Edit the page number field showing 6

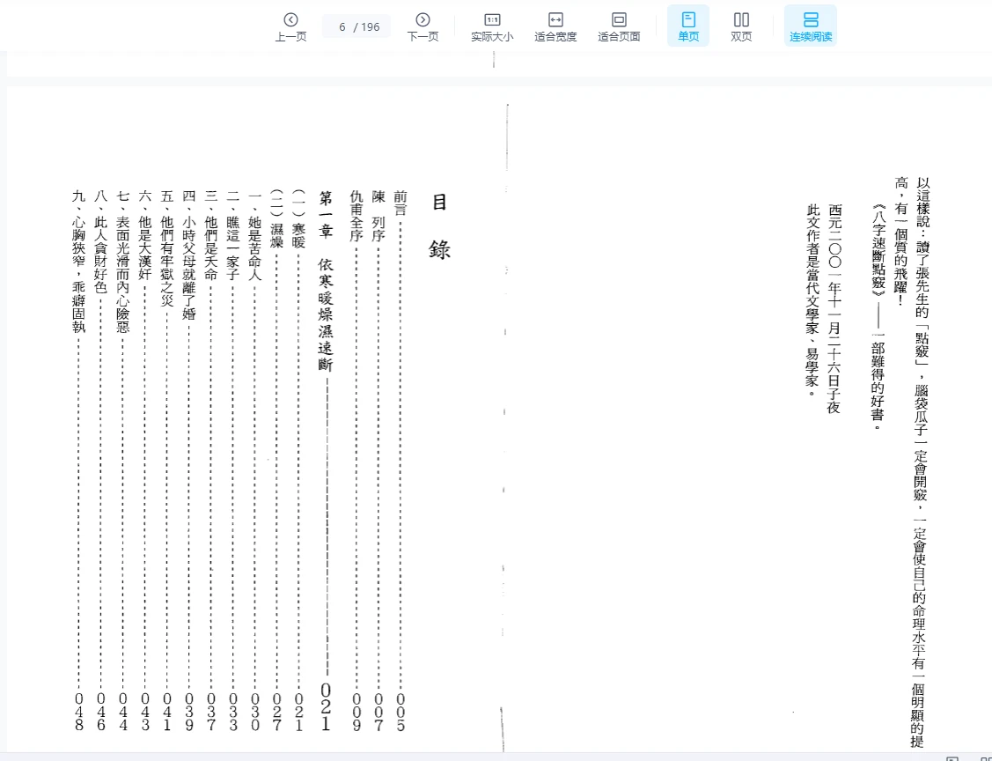(x=342, y=26)
